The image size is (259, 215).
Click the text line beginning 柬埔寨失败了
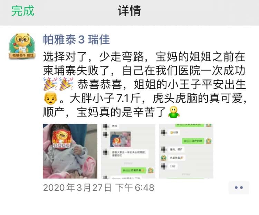click(x=144, y=71)
